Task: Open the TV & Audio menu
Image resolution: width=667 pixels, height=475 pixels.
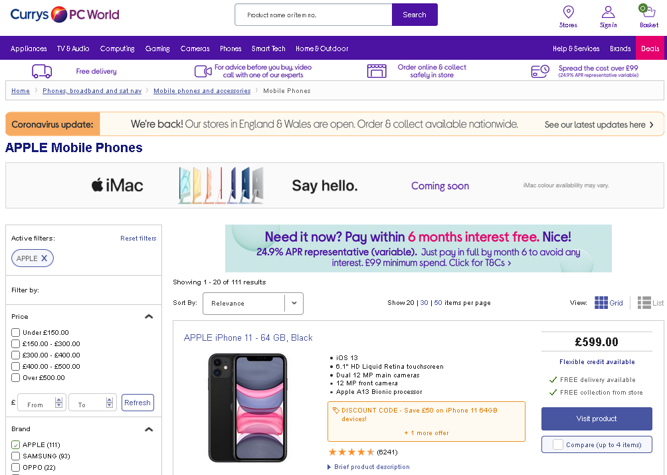Action: coord(73,48)
